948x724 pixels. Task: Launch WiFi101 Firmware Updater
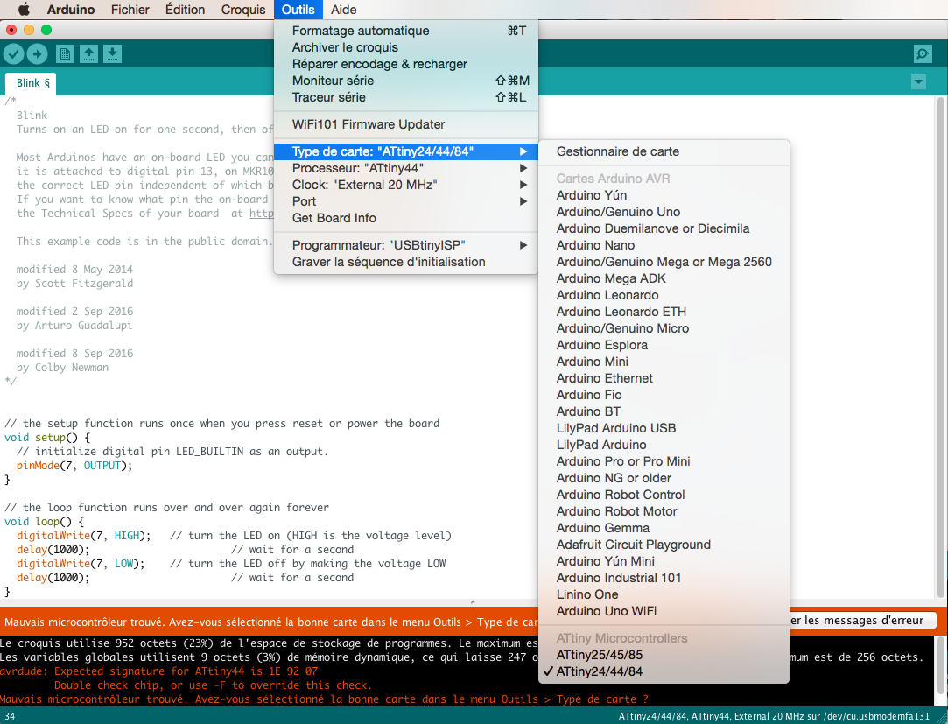coord(405,124)
